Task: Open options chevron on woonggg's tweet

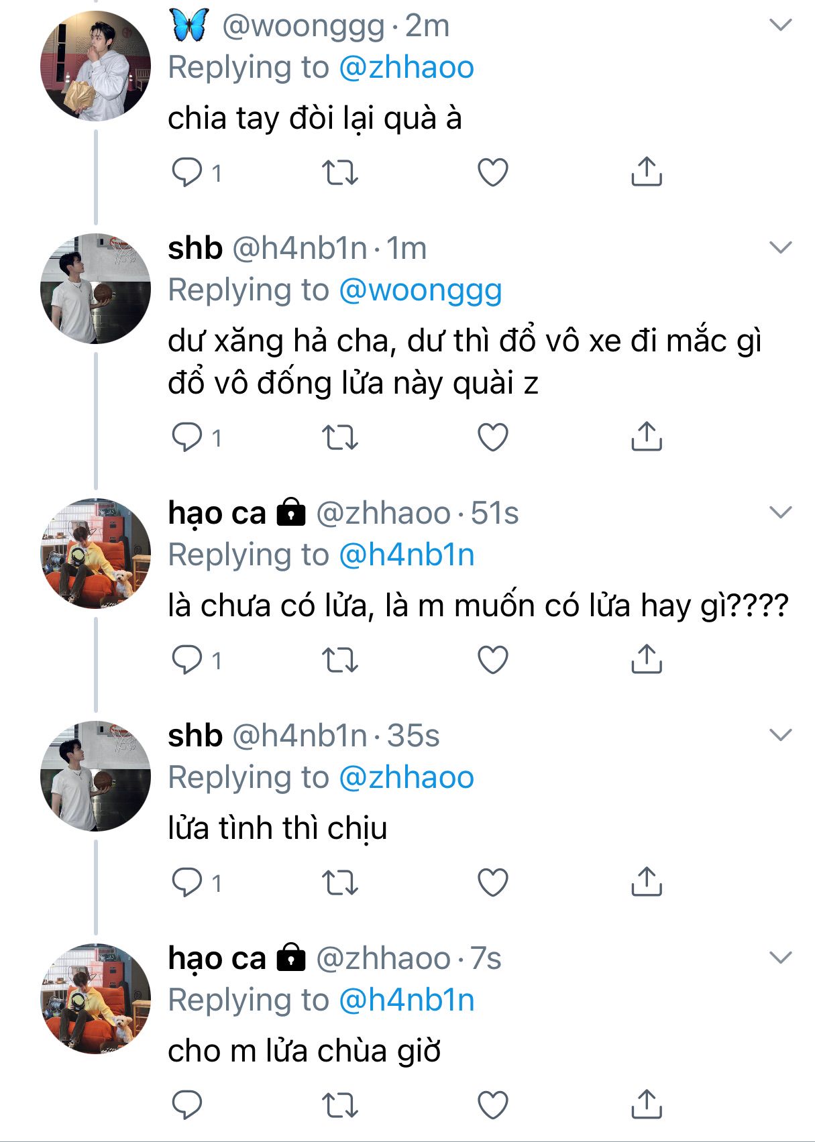Action: click(x=781, y=25)
